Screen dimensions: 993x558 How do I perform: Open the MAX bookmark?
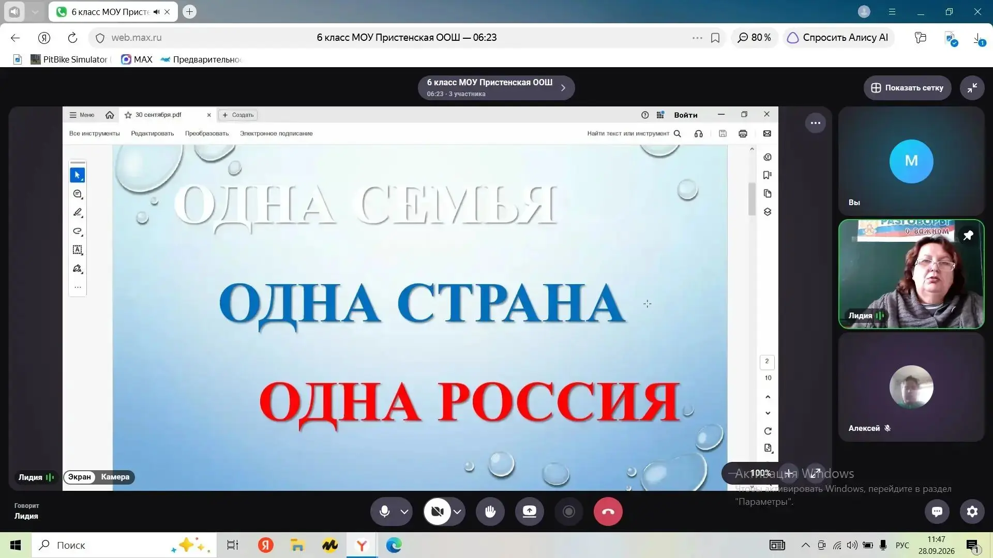[137, 59]
